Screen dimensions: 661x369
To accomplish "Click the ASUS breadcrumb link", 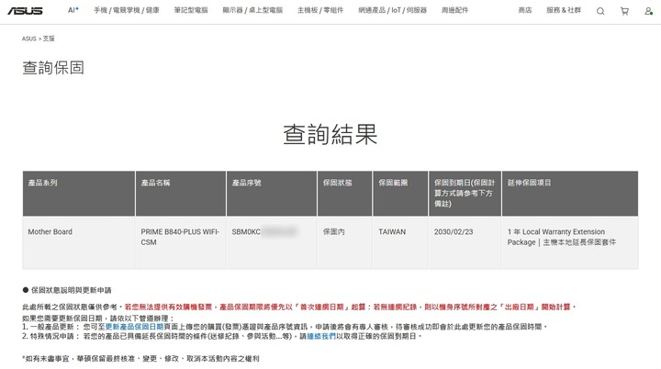I will click(29, 39).
